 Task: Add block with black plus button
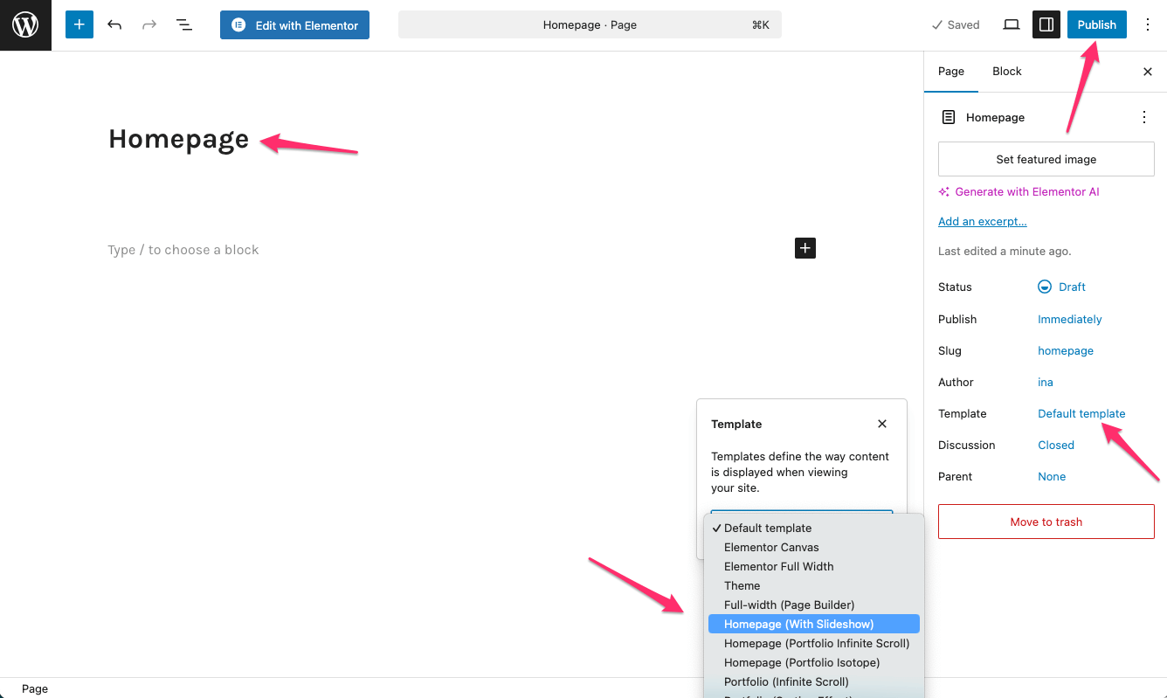point(804,249)
